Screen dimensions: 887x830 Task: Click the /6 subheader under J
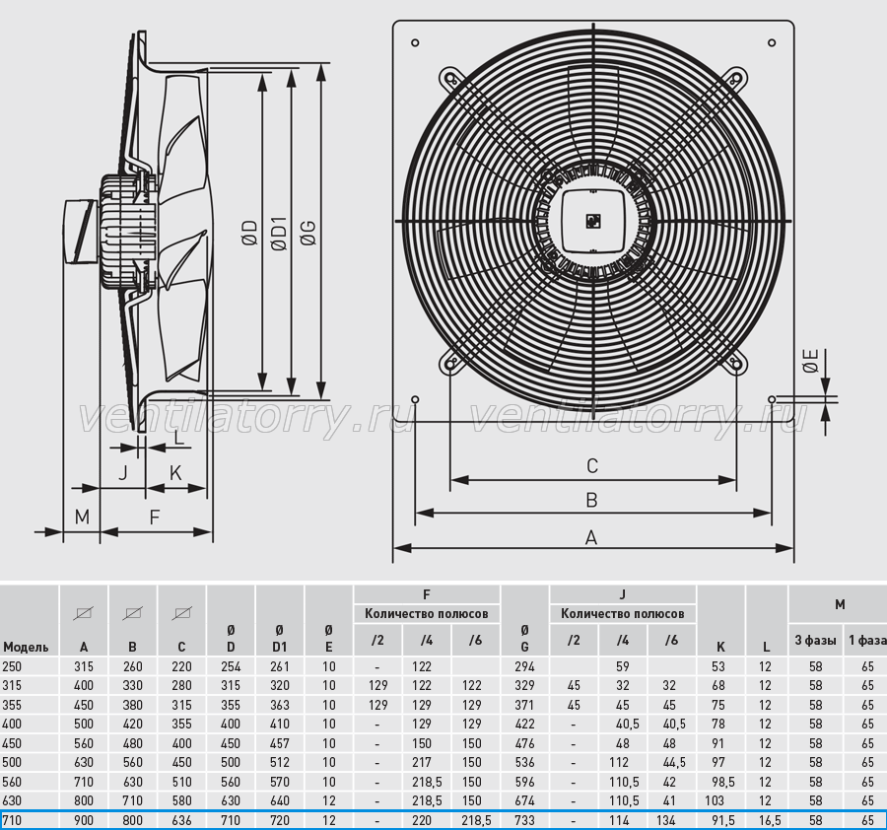[x=671, y=640]
